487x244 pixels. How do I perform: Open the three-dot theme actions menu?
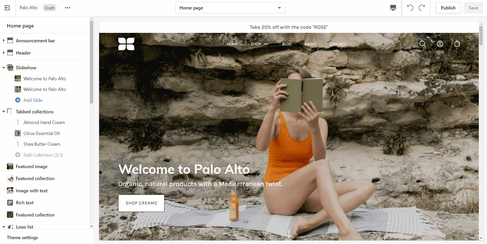coord(67,8)
